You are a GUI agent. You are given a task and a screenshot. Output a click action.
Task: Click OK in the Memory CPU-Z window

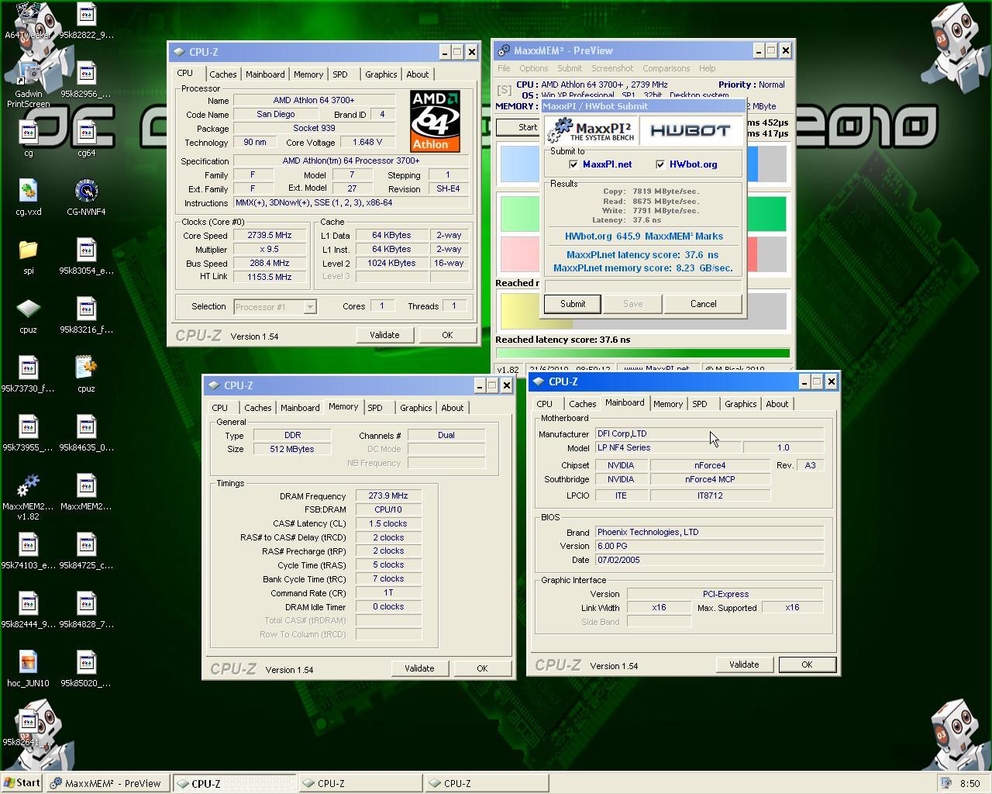point(482,668)
